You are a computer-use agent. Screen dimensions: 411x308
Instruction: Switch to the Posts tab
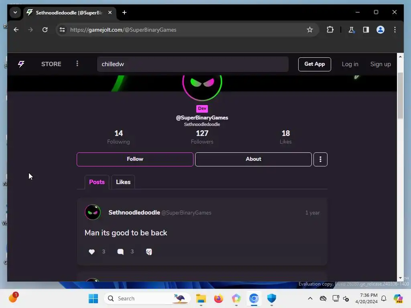click(97, 182)
